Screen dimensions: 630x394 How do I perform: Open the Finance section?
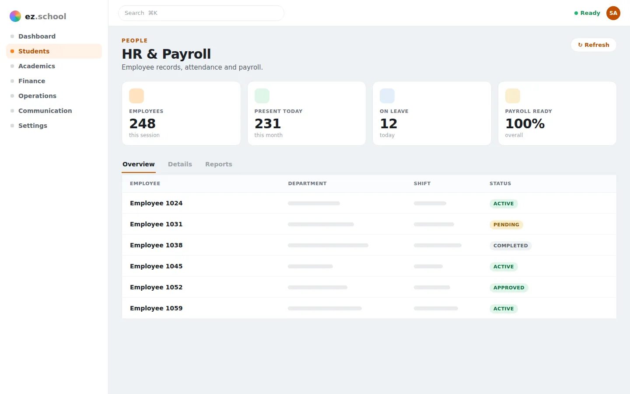click(54, 81)
